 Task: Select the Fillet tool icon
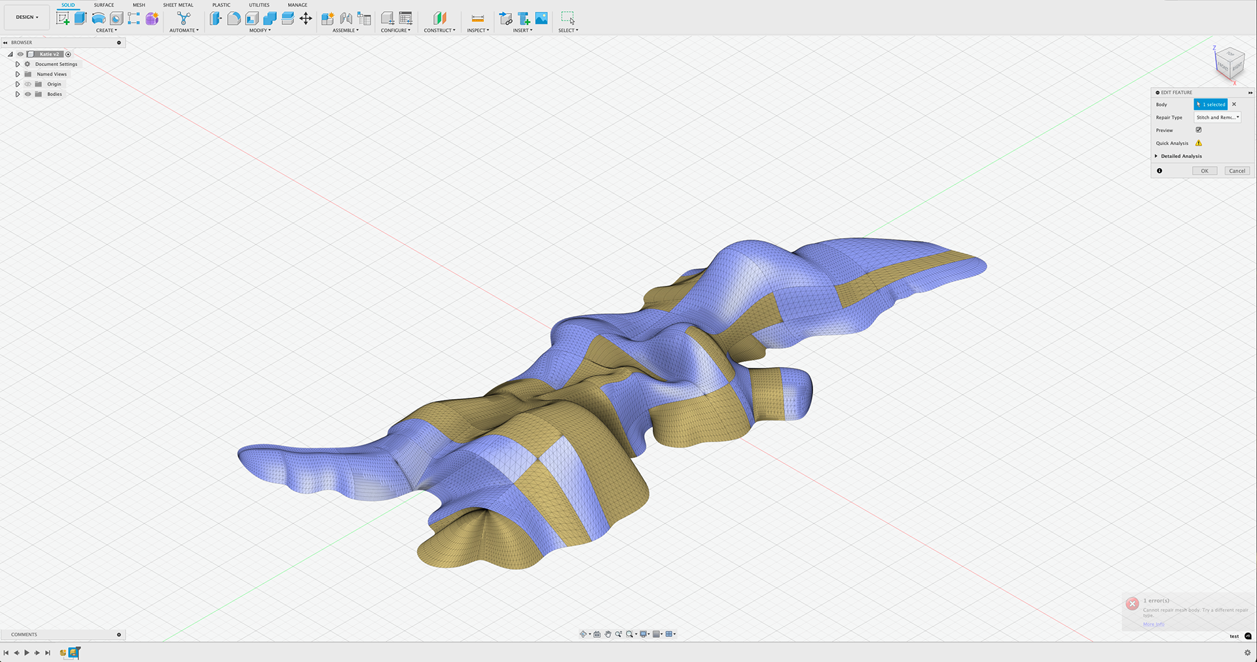[x=234, y=18]
